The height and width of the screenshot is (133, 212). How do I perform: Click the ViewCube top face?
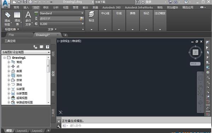pyautogui.click(x=195, y=52)
